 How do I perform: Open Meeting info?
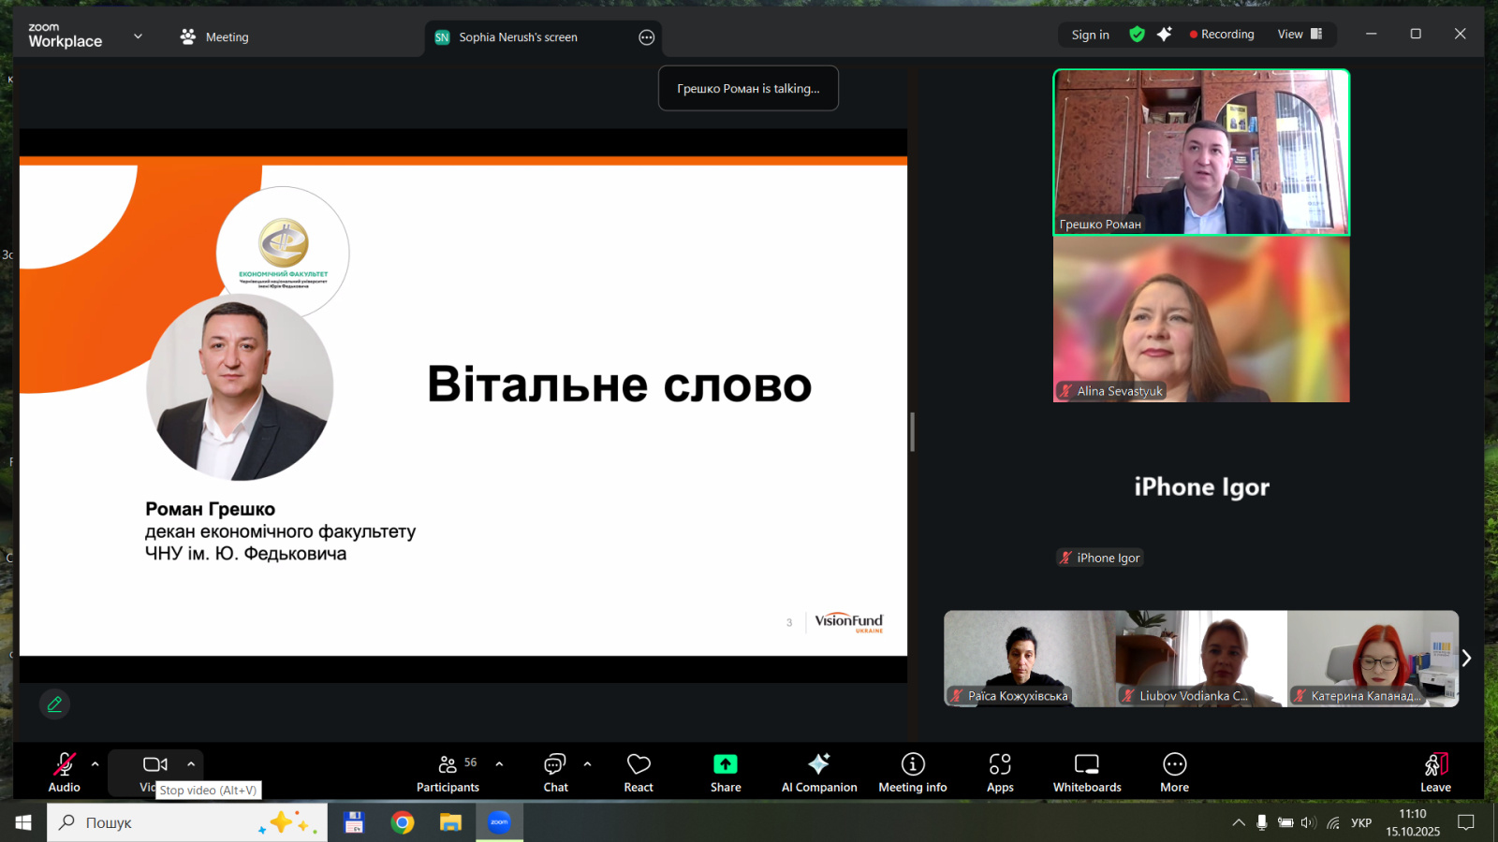[x=912, y=772]
